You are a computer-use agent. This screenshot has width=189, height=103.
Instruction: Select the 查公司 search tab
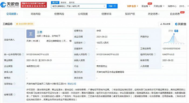(x=55, y=2)
